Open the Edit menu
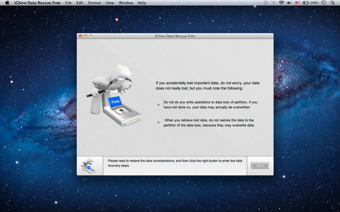The height and width of the screenshot is (212, 340). (80, 3)
